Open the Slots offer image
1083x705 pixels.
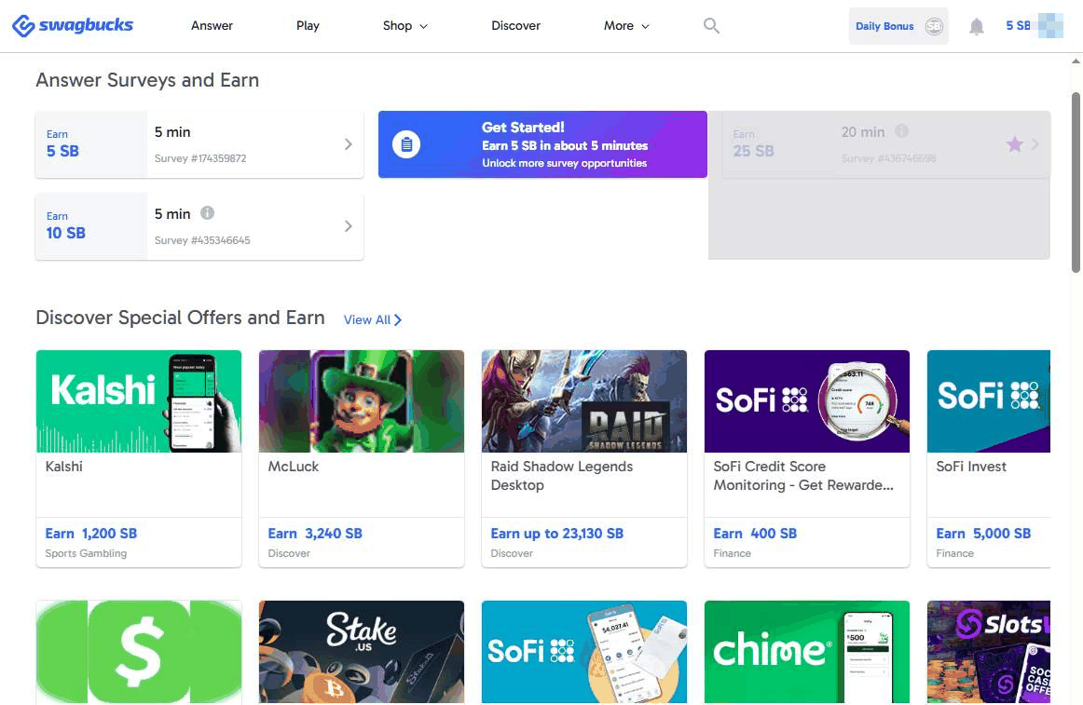click(x=988, y=652)
